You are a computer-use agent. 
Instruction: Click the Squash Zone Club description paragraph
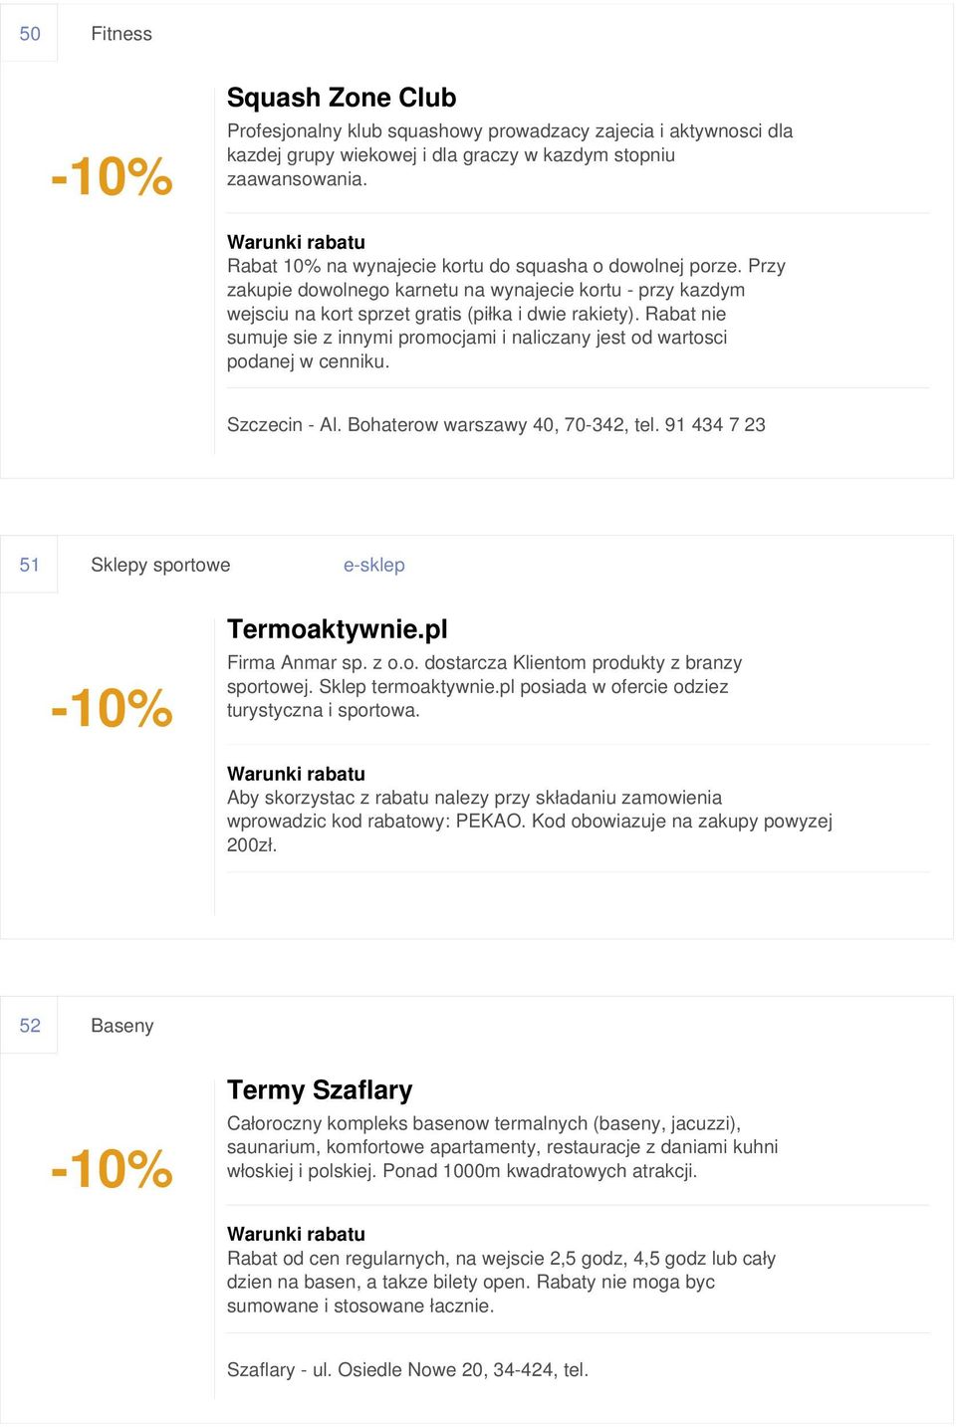pos(510,155)
